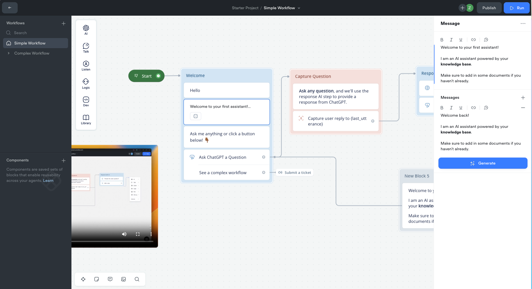The width and height of the screenshot is (532, 289).
Task: Toggle italic formatting in Message editor
Action: [x=451, y=39]
